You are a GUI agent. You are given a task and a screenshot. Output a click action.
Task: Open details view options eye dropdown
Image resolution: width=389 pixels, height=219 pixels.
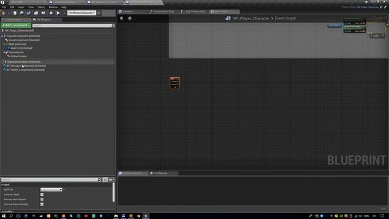point(111,179)
